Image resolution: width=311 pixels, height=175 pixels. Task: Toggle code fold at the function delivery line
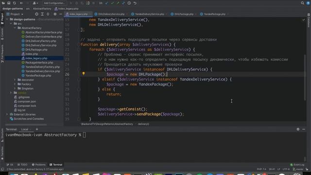[x=79, y=45]
